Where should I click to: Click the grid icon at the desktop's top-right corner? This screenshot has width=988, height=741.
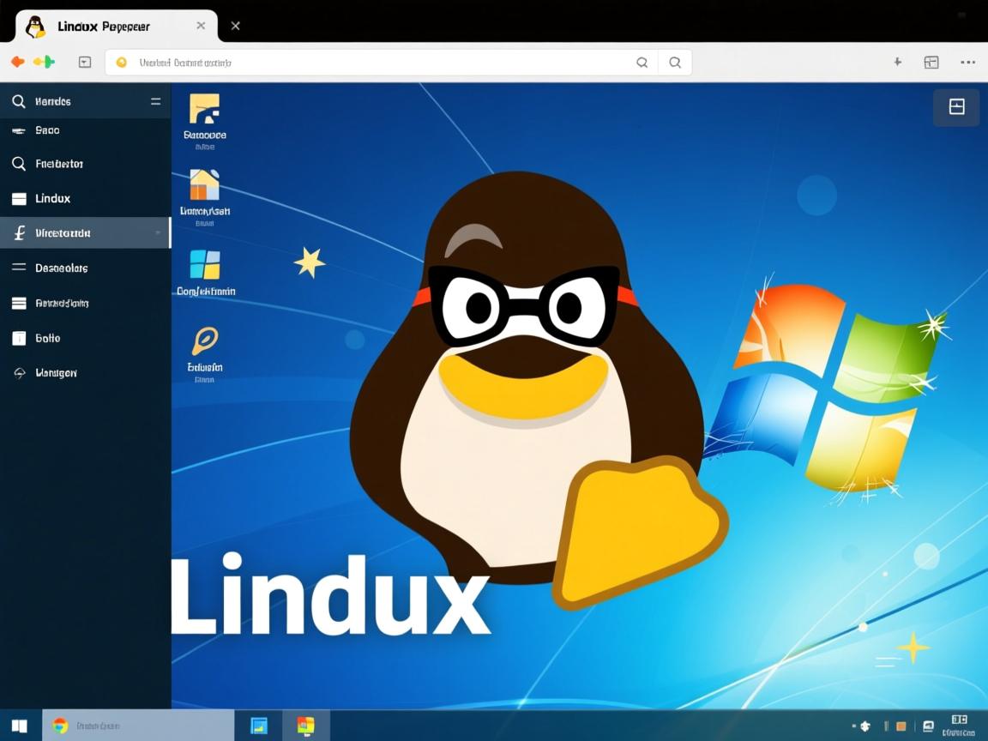coord(956,107)
